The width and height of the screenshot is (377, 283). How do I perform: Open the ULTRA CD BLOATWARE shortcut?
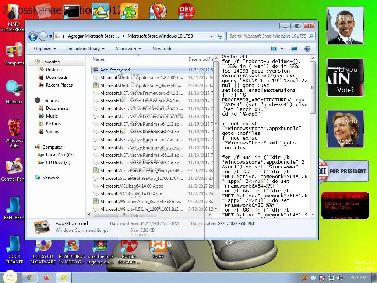click(43, 252)
